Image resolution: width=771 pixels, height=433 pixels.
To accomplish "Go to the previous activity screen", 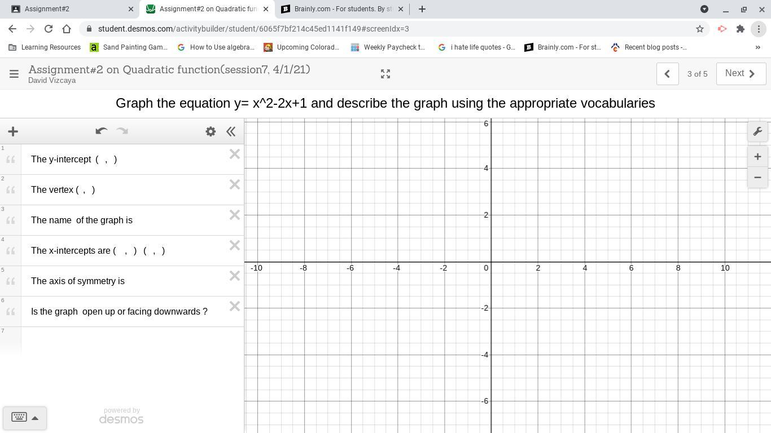I will click(x=667, y=73).
